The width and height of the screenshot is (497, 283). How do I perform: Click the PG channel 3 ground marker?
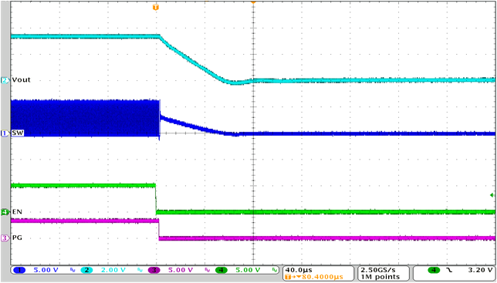[x=5, y=238]
